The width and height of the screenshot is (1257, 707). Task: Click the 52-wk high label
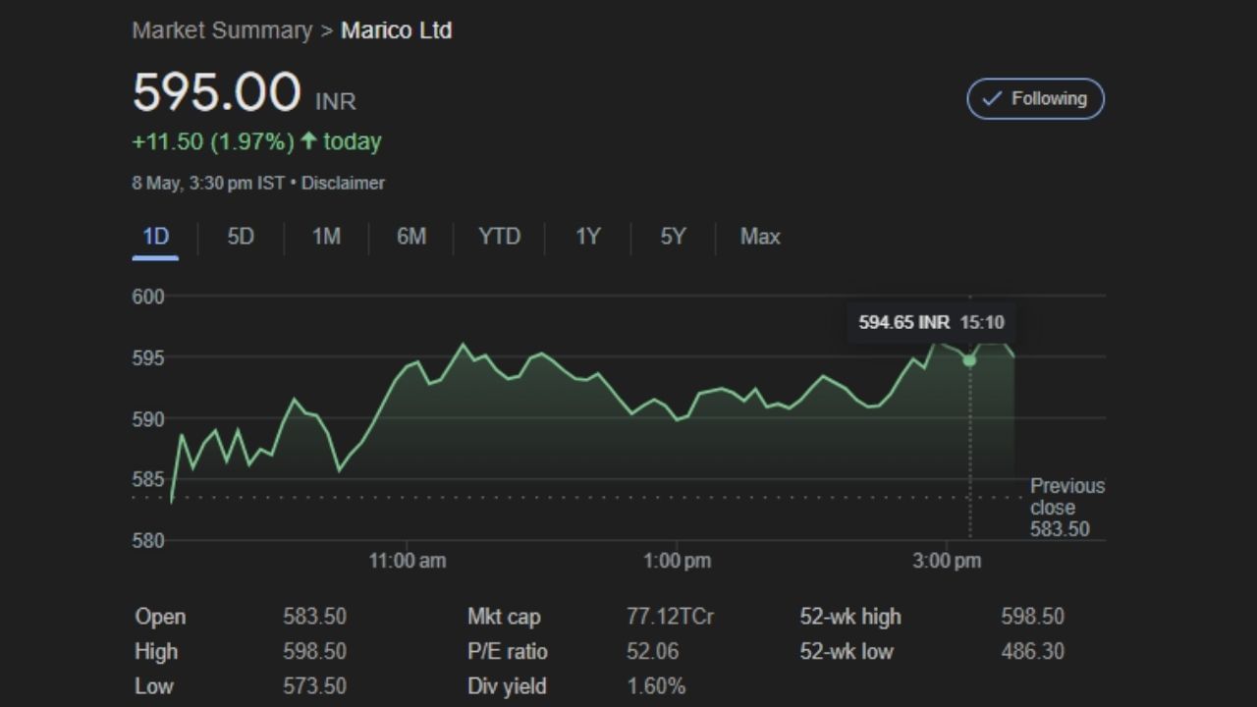pos(850,617)
